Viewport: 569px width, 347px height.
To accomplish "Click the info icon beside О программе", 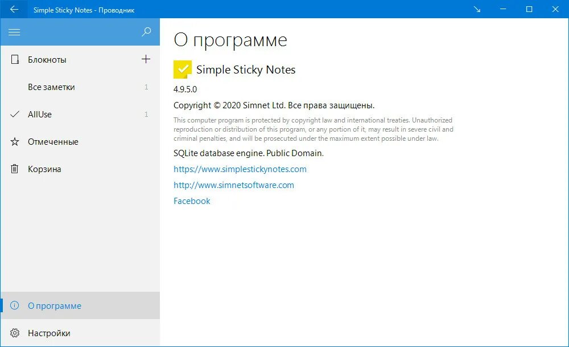I will (x=15, y=305).
